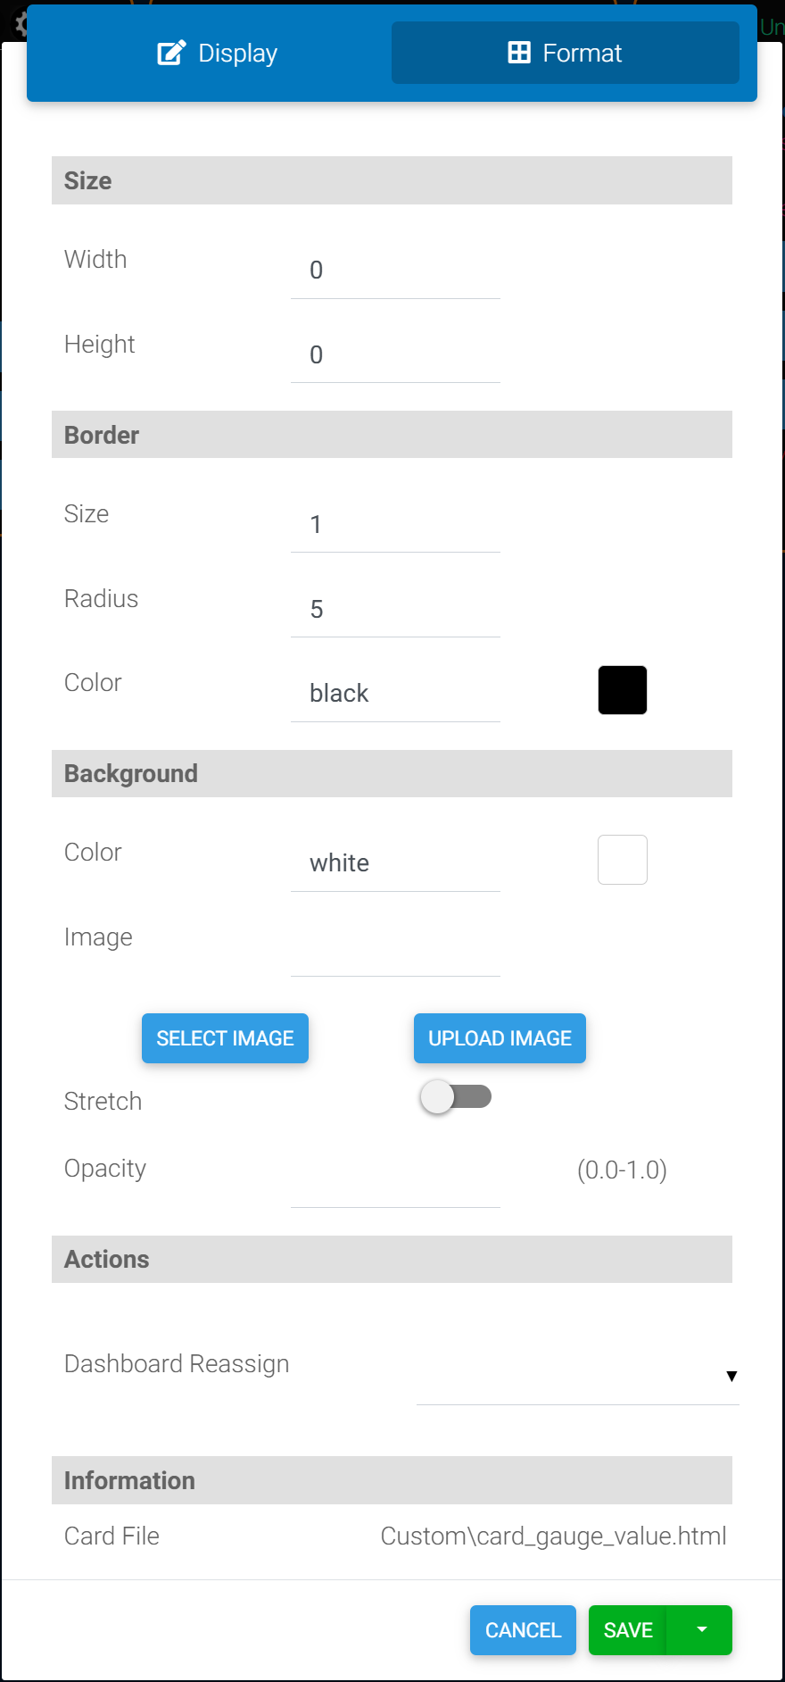The width and height of the screenshot is (785, 1682).
Task: Open the Dashboard Reassign dropdown
Action: [x=577, y=1376]
